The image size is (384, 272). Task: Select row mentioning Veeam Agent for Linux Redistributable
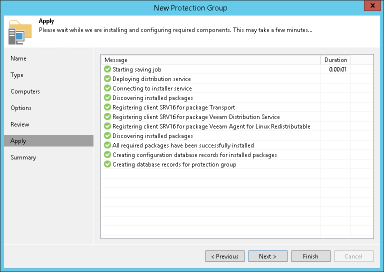tap(211, 126)
